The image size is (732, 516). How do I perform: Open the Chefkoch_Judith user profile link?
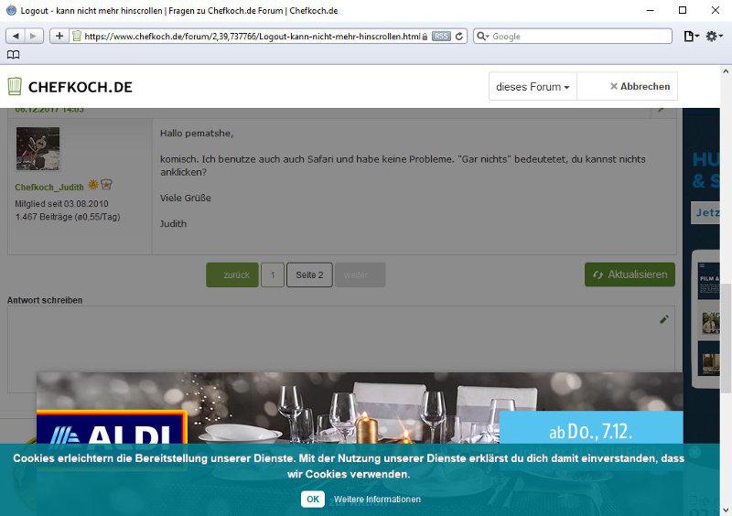tap(49, 187)
